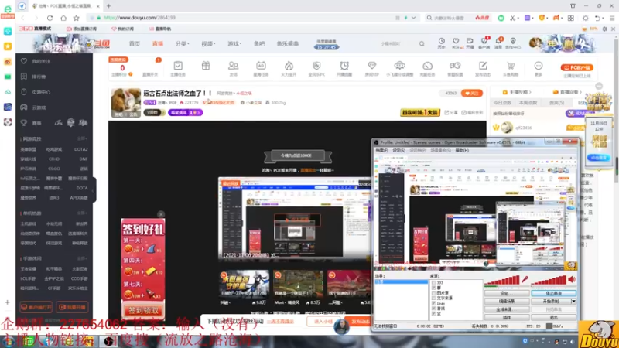Open 主播任务 checklist icon
Viewport: 619px width, 348px height.
[178, 66]
